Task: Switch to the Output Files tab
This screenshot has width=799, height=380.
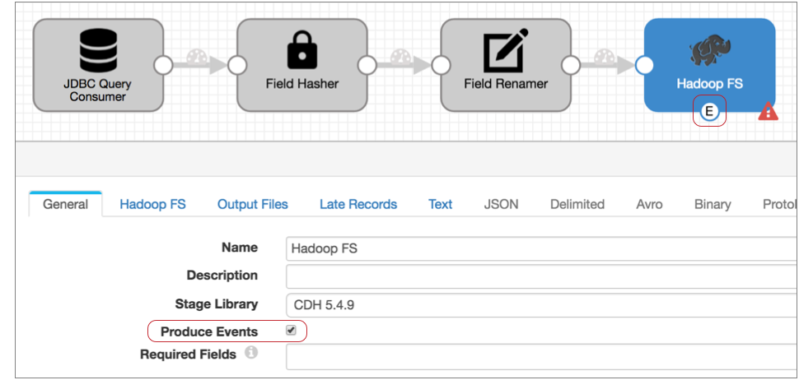Action: tap(252, 204)
